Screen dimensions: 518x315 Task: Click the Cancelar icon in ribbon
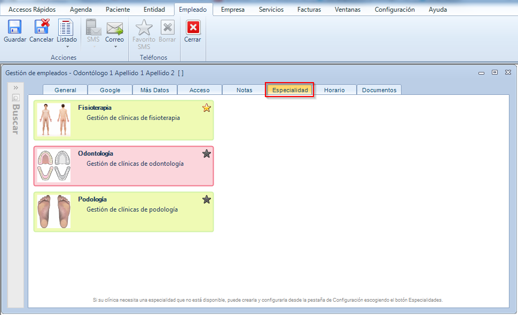tap(41, 28)
